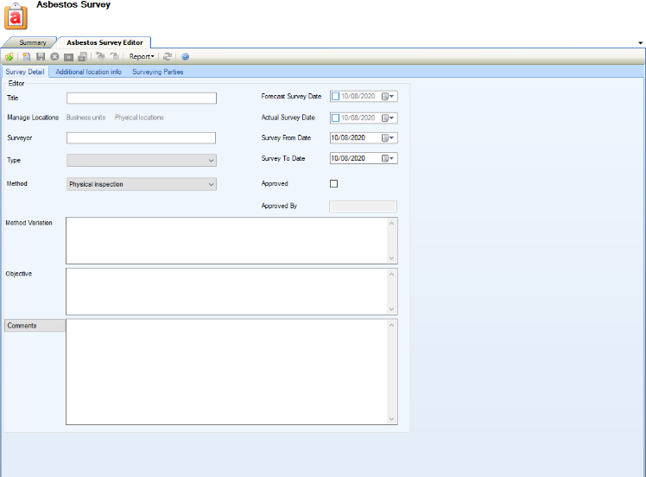Image resolution: width=646 pixels, height=477 pixels.
Task: Click the round delete icon in toolbar
Action: (x=54, y=57)
